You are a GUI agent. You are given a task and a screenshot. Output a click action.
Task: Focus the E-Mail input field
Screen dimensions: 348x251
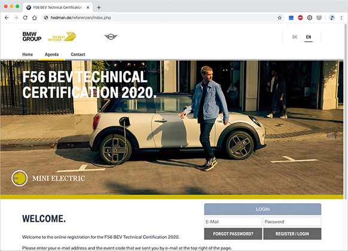233,222
